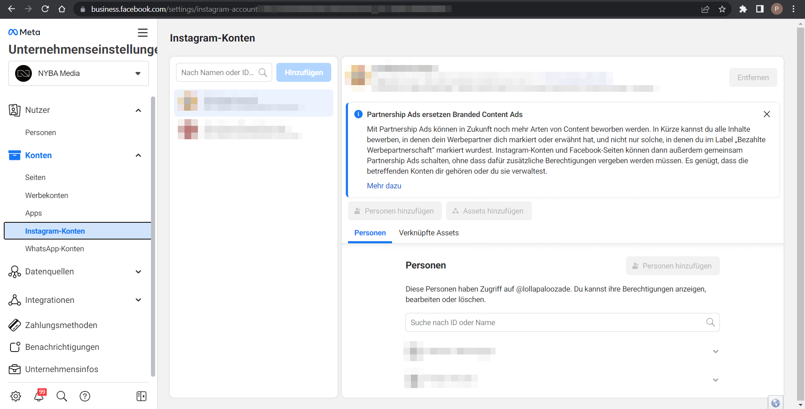Open help with the question mark icon
The width and height of the screenshot is (805, 409).
point(85,396)
